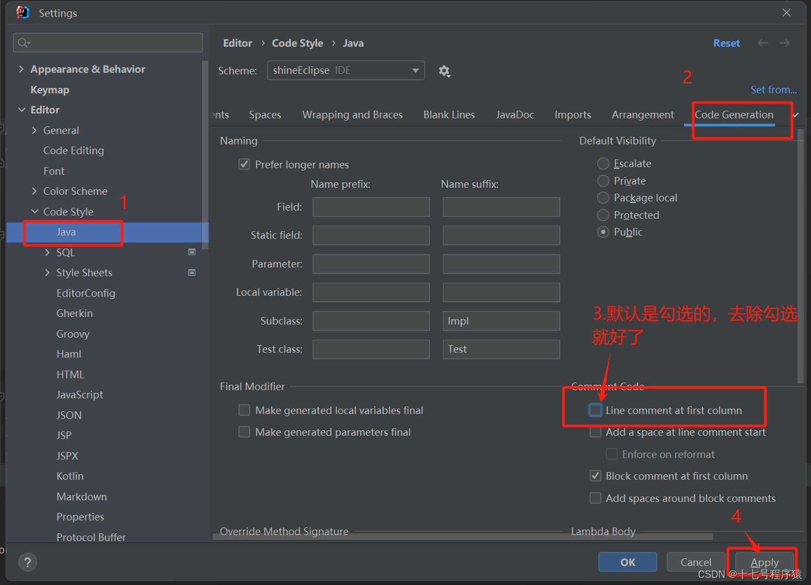Viewport: 811px width, 585px height.
Task: Click the Test class suffix field
Action: [x=502, y=349]
